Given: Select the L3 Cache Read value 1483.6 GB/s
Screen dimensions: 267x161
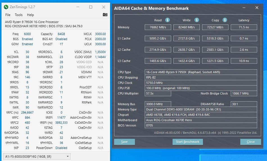Looking at the screenshot, I should (158, 61).
